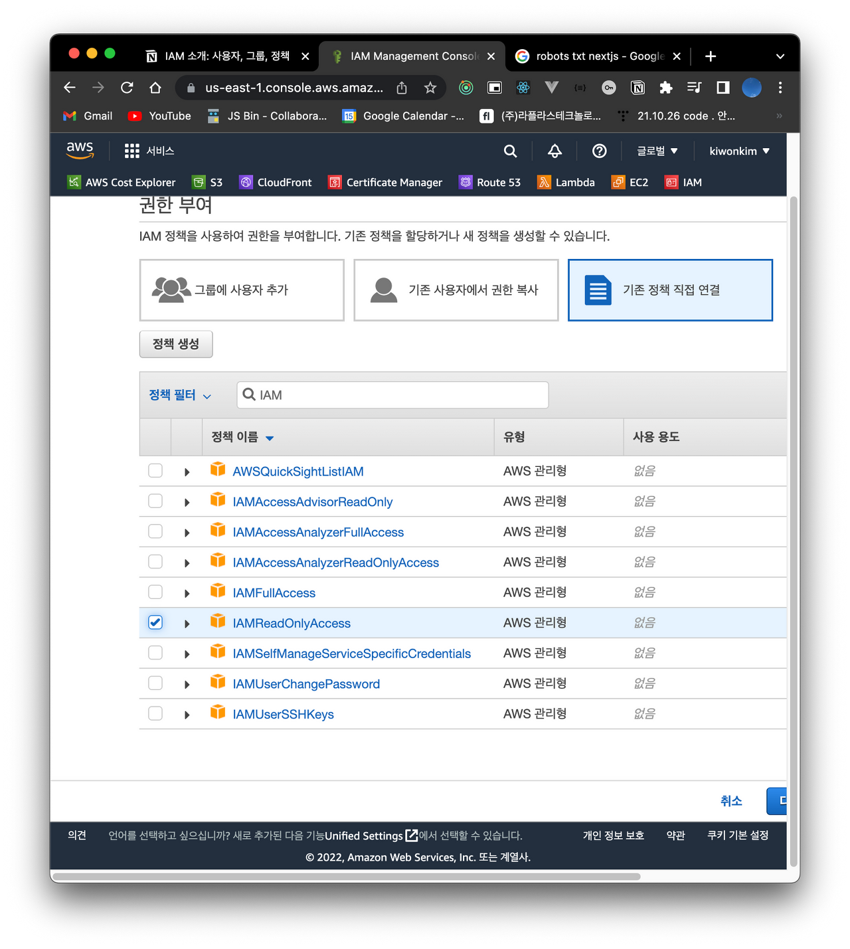Sort by 정책 이름 column header
The width and height of the screenshot is (850, 949).
click(242, 437)
